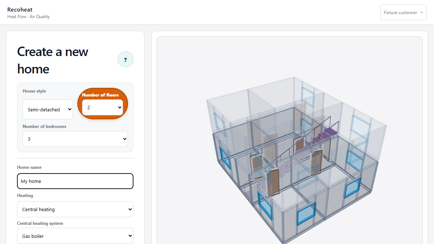Open the Fixture customer account menu
This screenshot has height=244, width=434.
click(404, 12)
